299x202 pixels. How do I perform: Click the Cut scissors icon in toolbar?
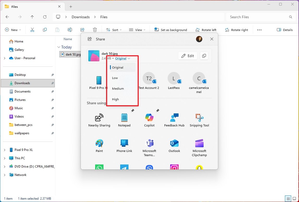tap(32, 30)
